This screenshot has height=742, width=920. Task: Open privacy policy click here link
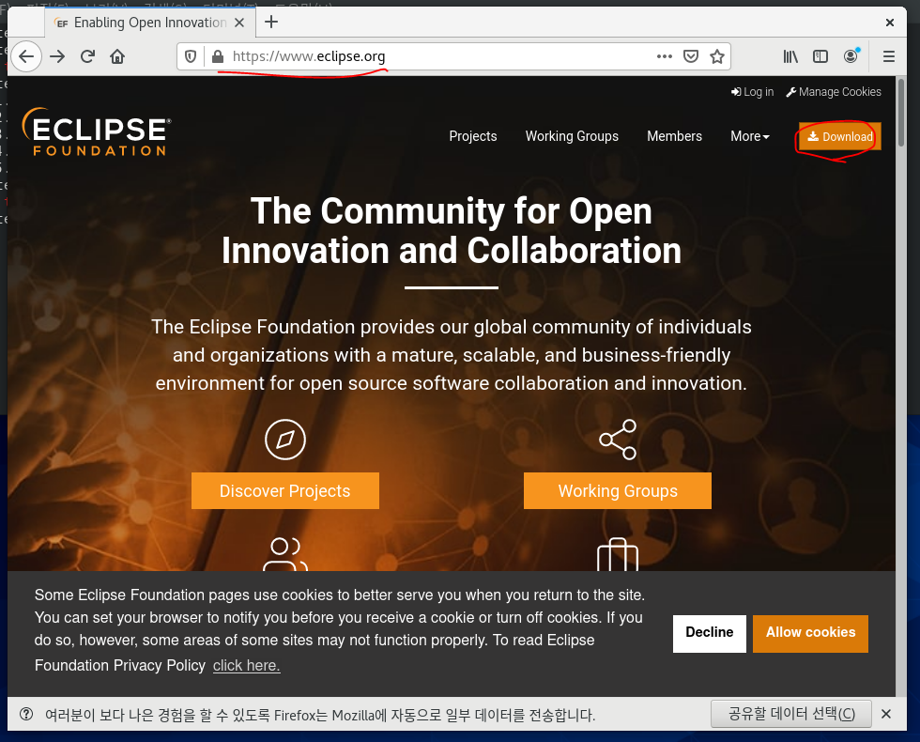tap(246, 666)
